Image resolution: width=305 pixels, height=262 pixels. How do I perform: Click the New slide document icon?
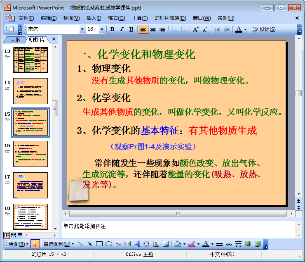pos(12,29)
